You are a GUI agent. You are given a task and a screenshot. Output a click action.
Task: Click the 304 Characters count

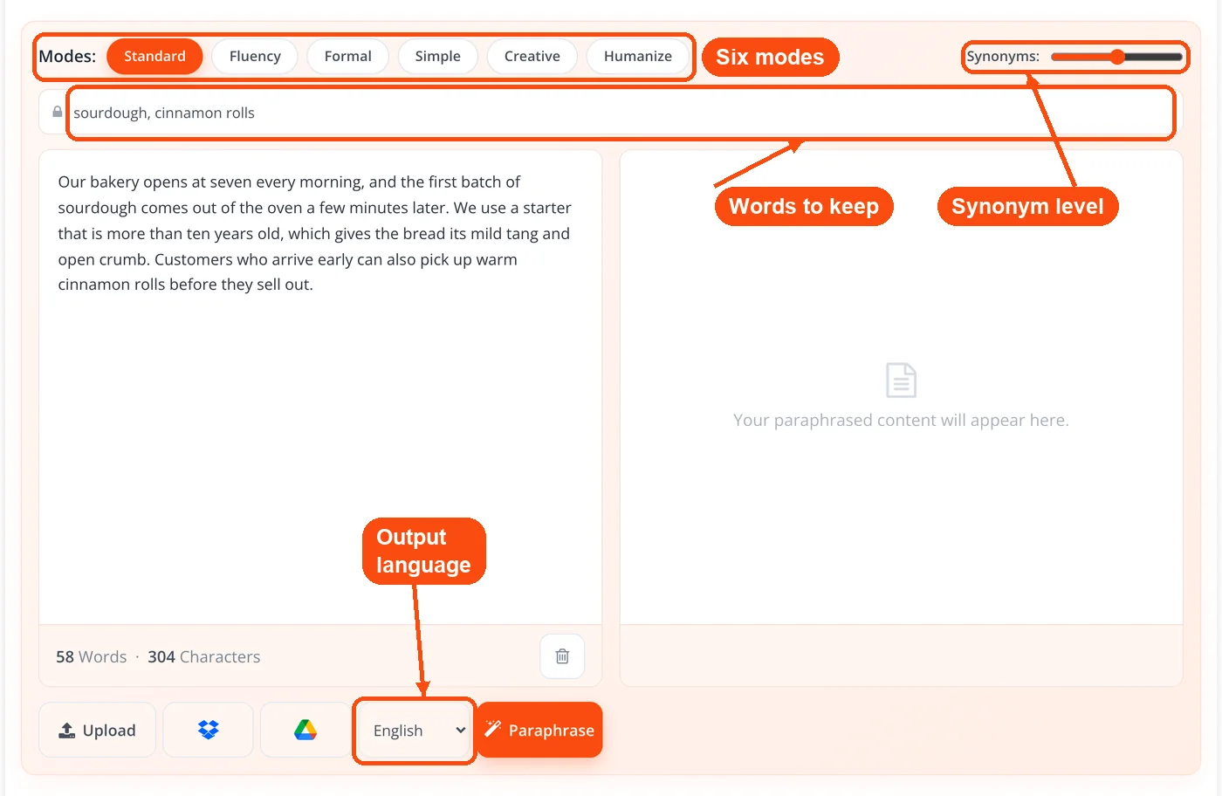[x=203, y=656]
